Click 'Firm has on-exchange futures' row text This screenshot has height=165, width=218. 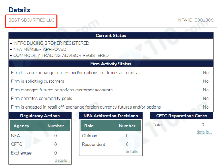click(x=74, y=73)
